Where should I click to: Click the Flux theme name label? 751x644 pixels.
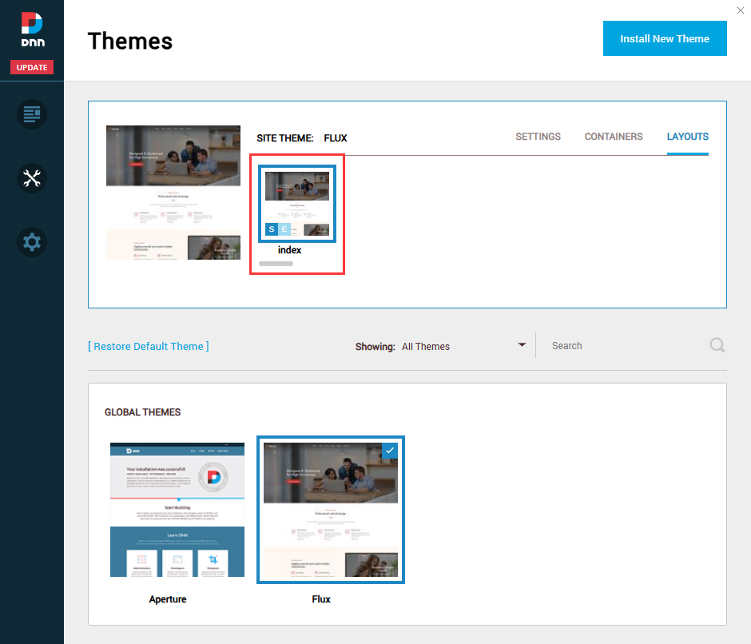tap(321, 599)
